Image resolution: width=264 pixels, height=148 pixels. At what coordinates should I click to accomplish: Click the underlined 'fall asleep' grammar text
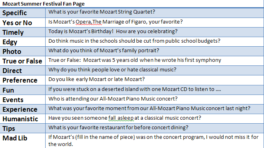pos(121,118)
